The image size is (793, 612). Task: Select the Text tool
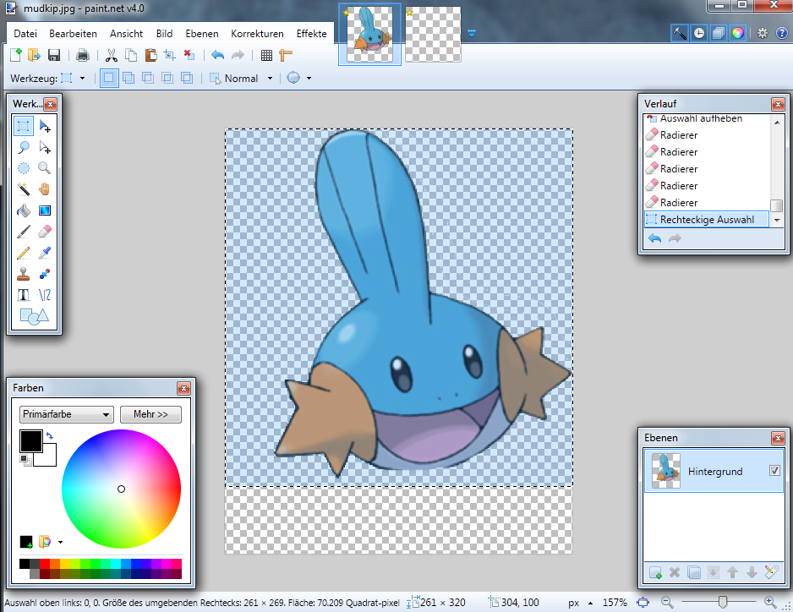pyautogui.click(x=24, y=295)
